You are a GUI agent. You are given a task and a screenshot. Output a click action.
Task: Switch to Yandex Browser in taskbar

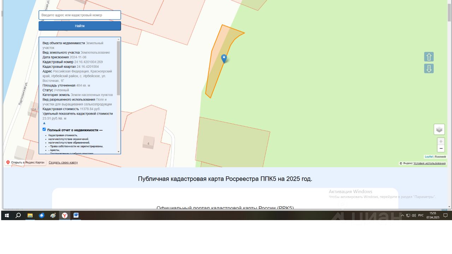coord(65,215)
